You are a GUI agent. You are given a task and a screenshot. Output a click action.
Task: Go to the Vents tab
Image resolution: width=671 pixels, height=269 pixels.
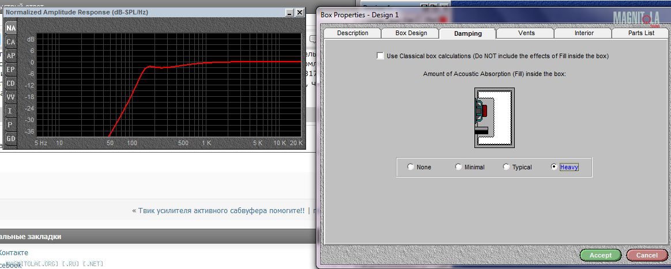(x=526, y=33)
